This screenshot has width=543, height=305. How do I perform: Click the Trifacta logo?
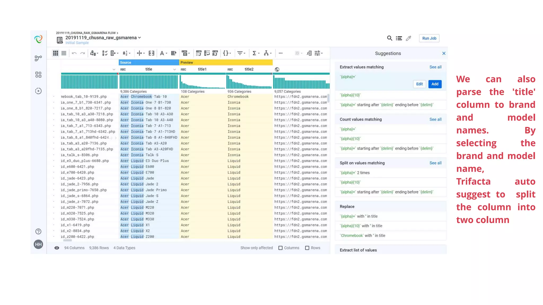[x=38, y=39]
